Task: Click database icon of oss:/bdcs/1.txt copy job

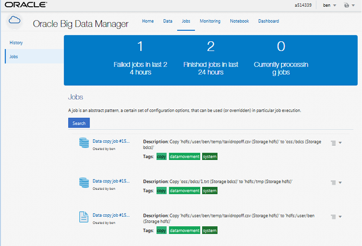Action: click(x=84, y=182)
